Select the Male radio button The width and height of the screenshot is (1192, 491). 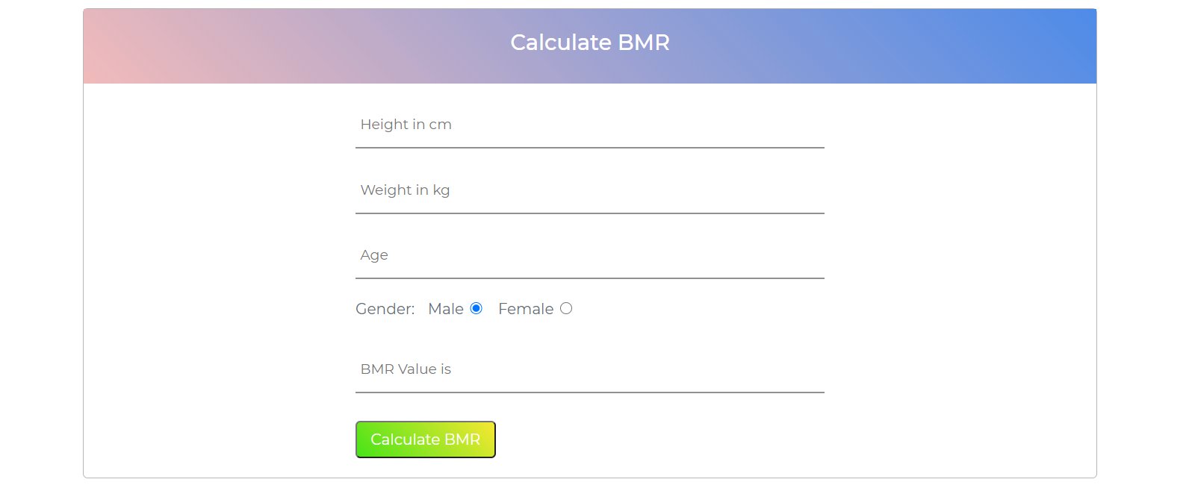476,308
